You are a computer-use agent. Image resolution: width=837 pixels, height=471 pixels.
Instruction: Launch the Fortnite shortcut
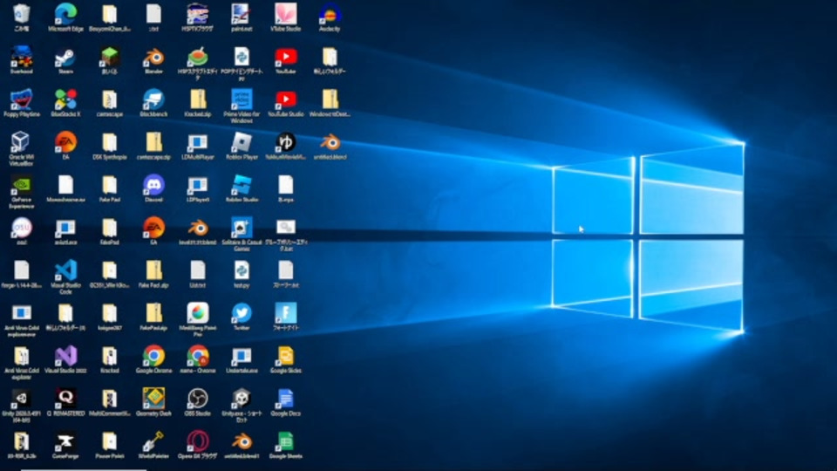[x=286, y=313]
